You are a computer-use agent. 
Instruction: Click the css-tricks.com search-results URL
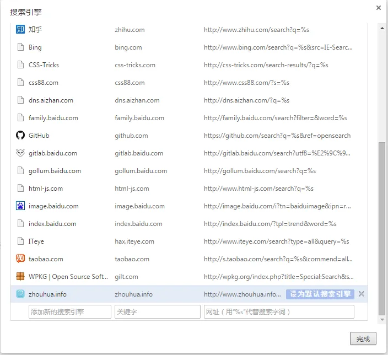click(266, 65)
